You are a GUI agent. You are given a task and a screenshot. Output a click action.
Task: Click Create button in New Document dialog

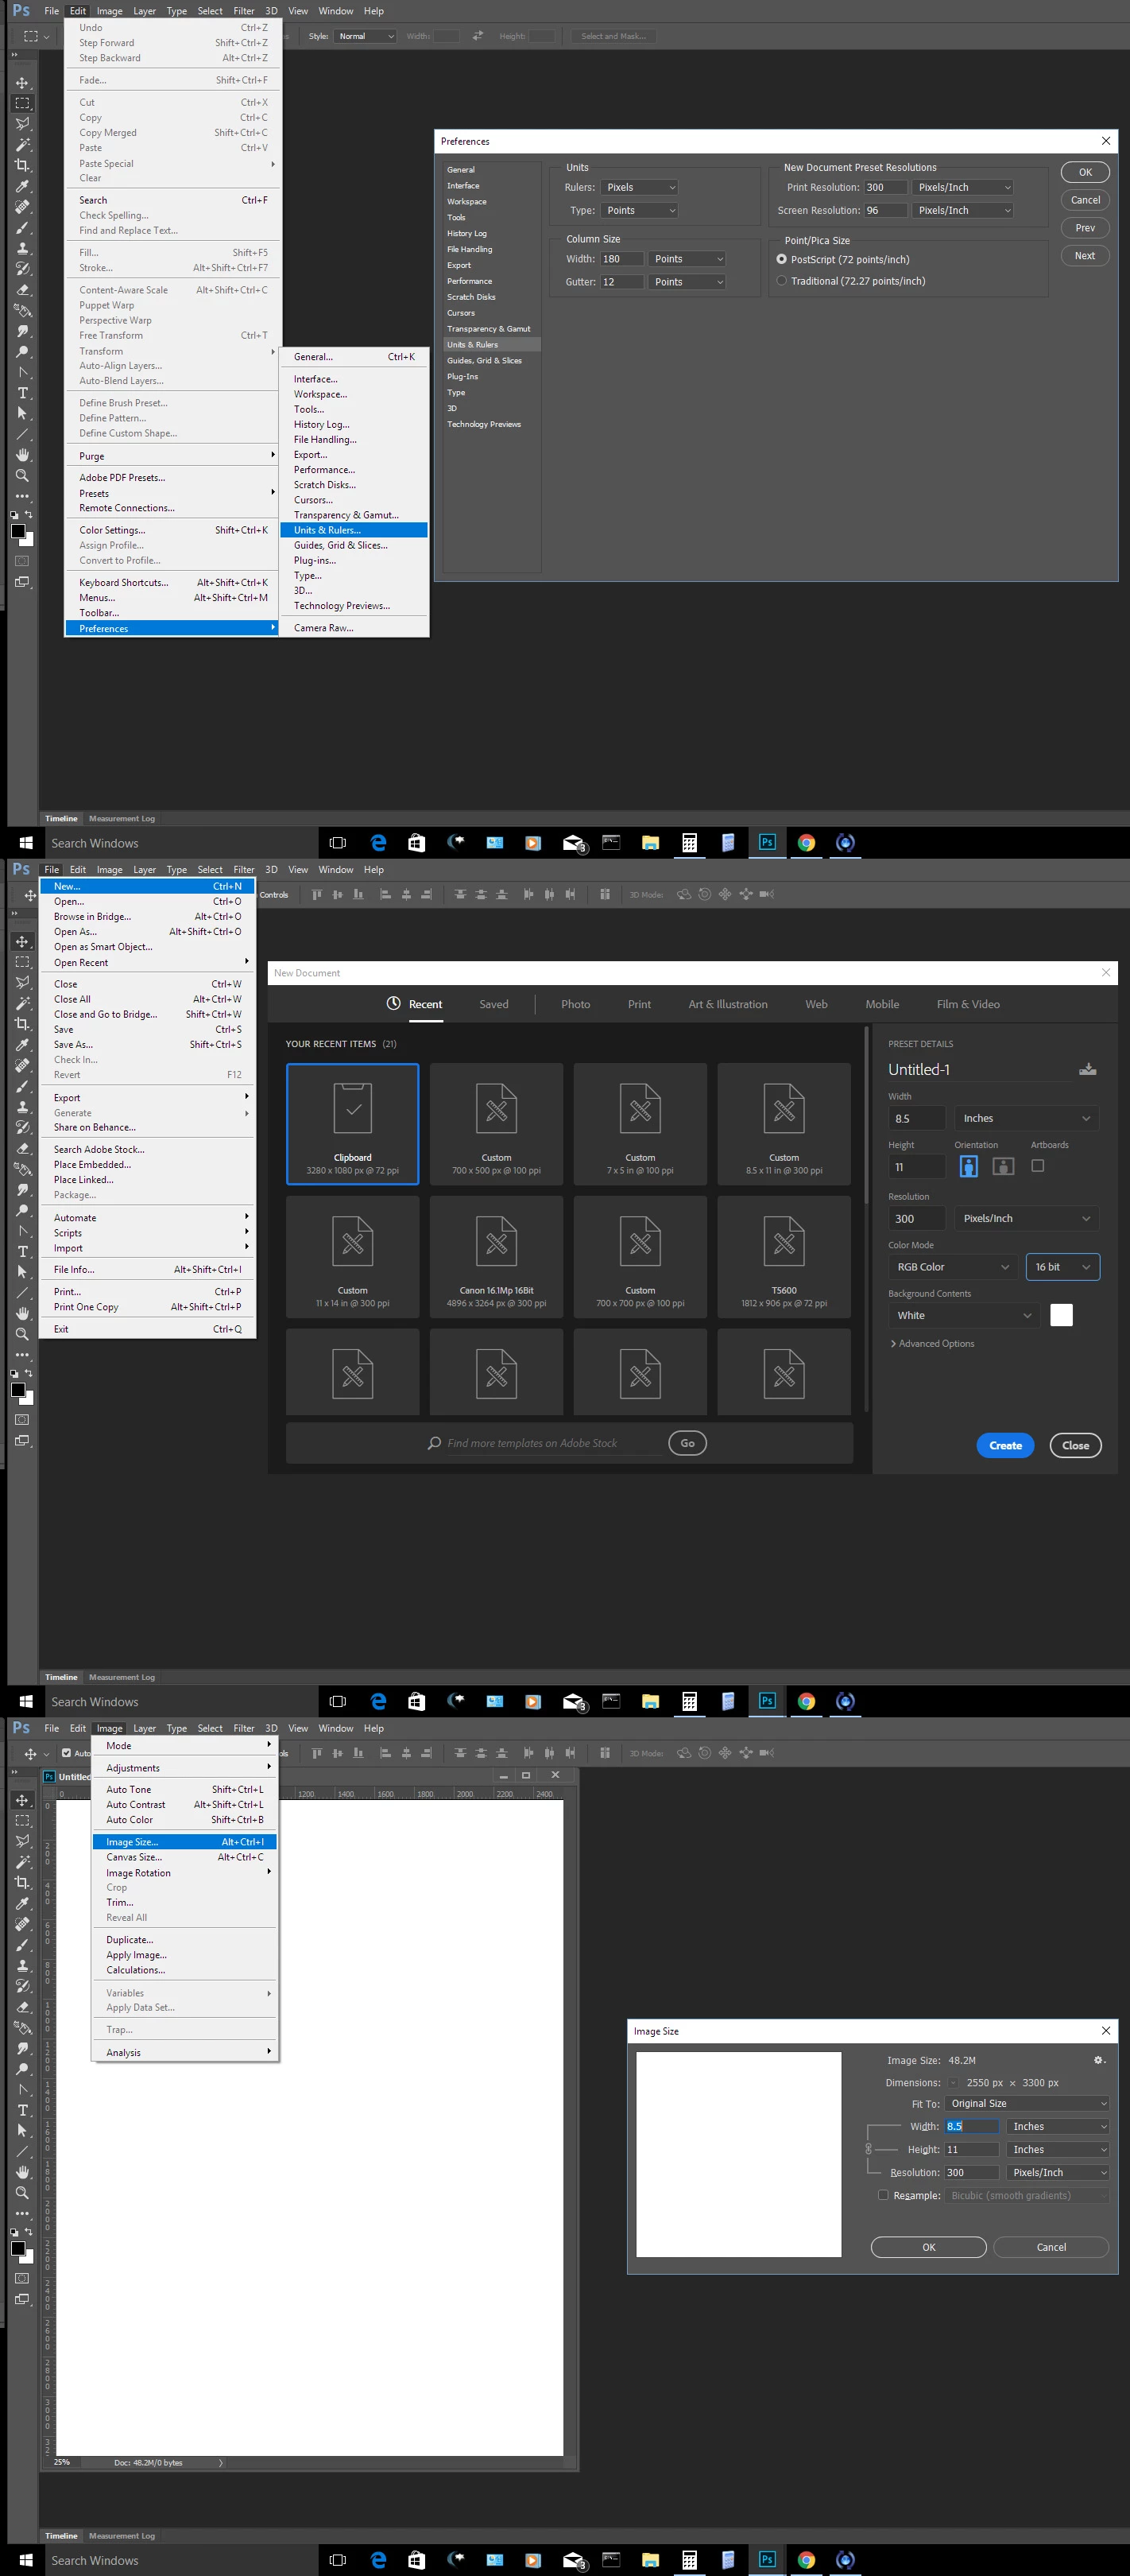1005,1445
